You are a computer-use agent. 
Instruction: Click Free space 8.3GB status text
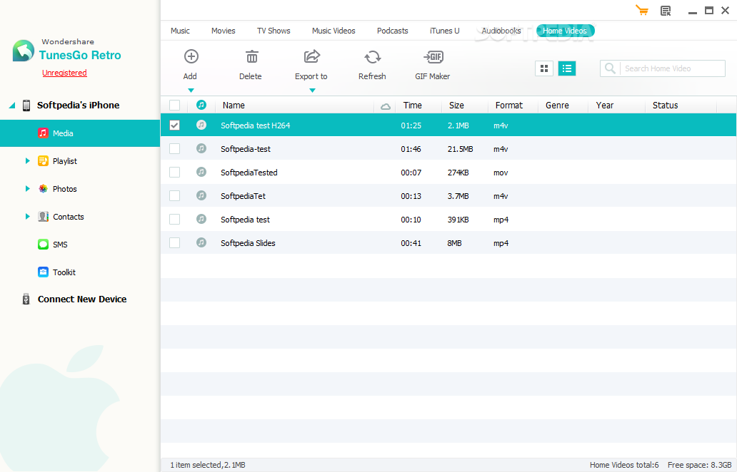pos(699,465)
